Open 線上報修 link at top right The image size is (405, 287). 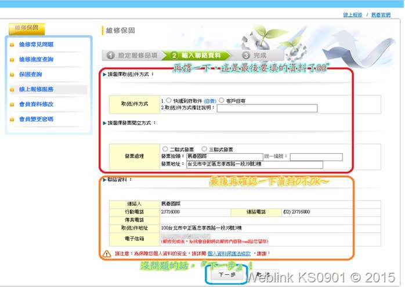[x=353, y=15]
